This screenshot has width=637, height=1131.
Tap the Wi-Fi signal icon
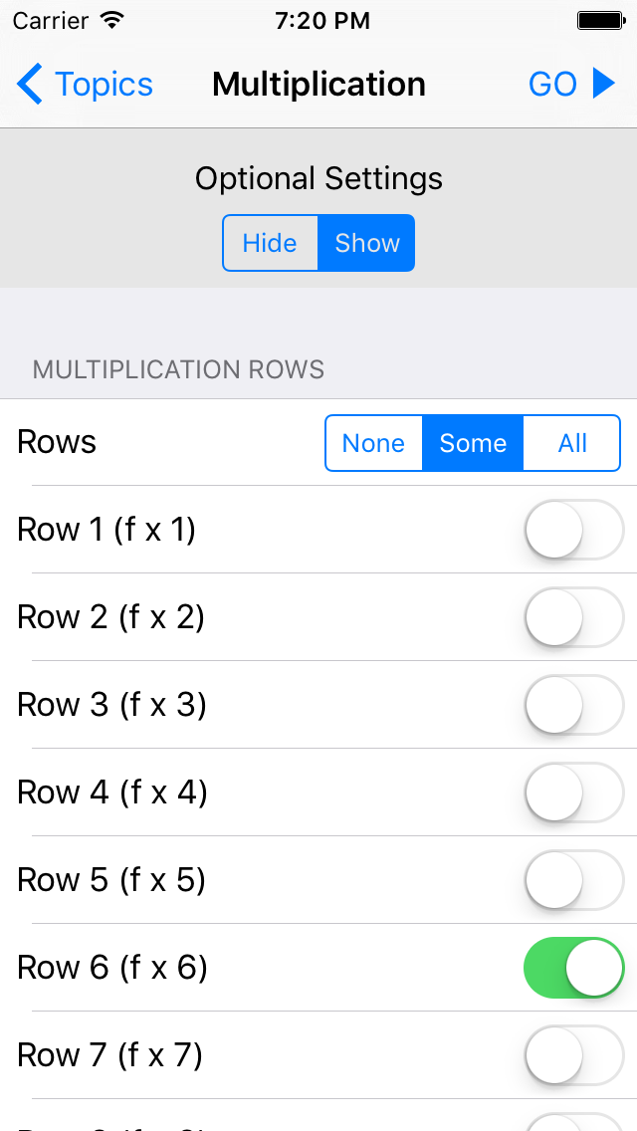click(x=109, y=19)
